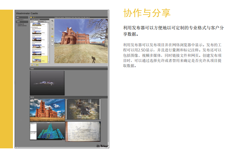Click the yellow warning triangle icon below list

point(32,64)
